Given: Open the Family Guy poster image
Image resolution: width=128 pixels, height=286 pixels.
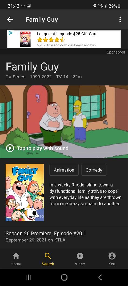Looking at the screenshot, I should click(25, 192).
